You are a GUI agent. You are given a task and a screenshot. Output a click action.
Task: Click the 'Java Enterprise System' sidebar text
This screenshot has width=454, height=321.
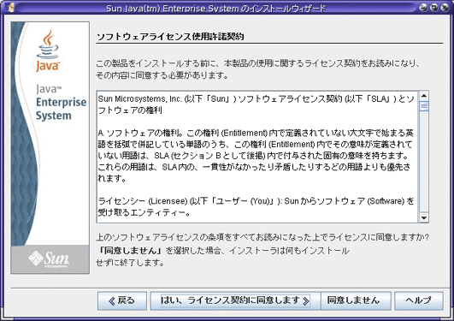(x=61, y=102)
